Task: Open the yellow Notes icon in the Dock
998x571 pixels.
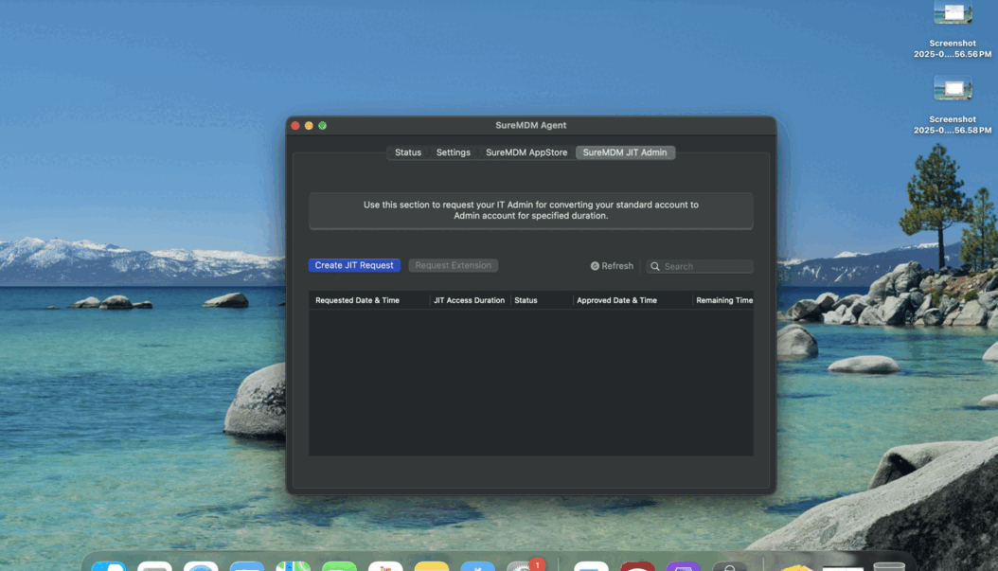Action: tap(432, 567)
